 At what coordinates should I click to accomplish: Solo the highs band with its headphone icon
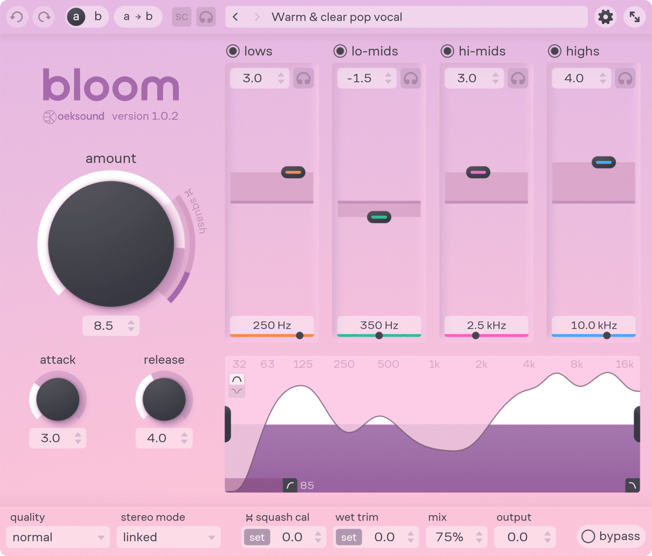[625, 78]
